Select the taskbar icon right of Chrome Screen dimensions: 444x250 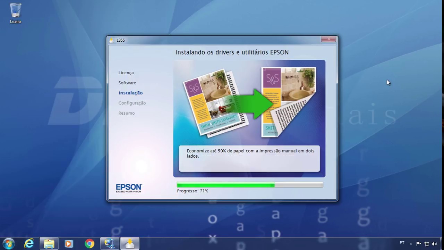110,244
